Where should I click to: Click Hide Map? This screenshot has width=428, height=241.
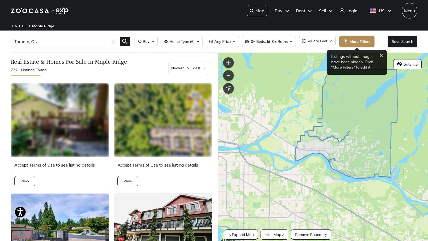(x=274, y=235)
